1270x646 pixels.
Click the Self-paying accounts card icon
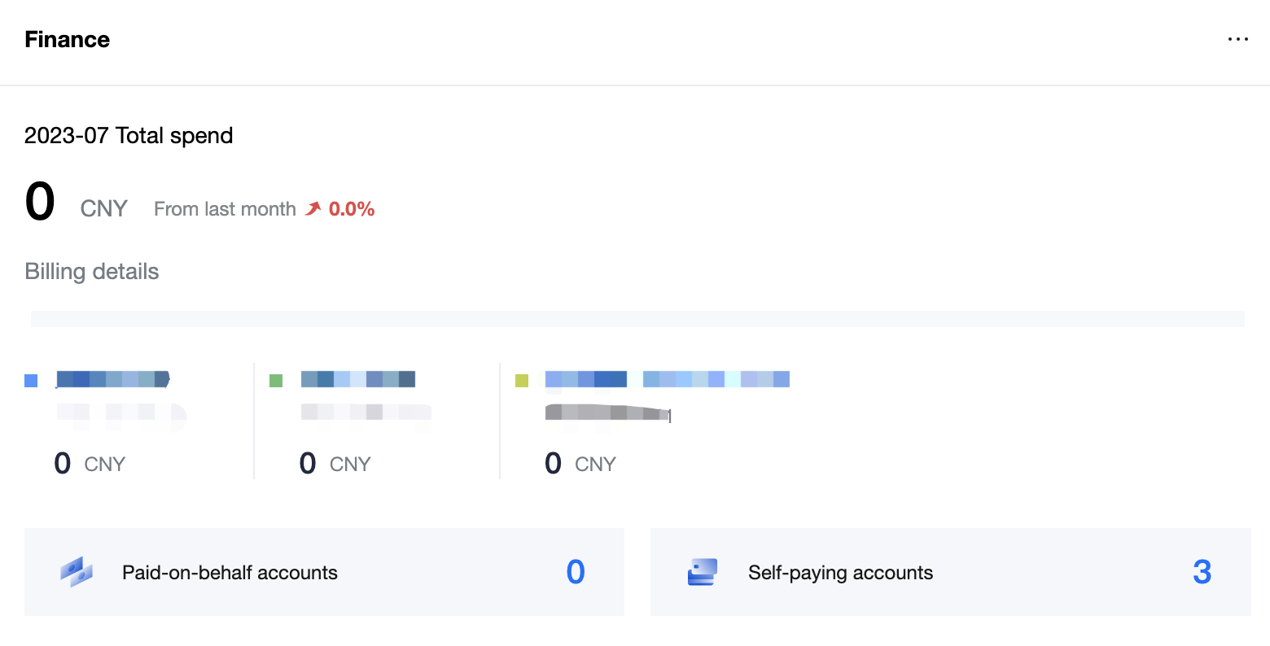click(x=702, y=572)
